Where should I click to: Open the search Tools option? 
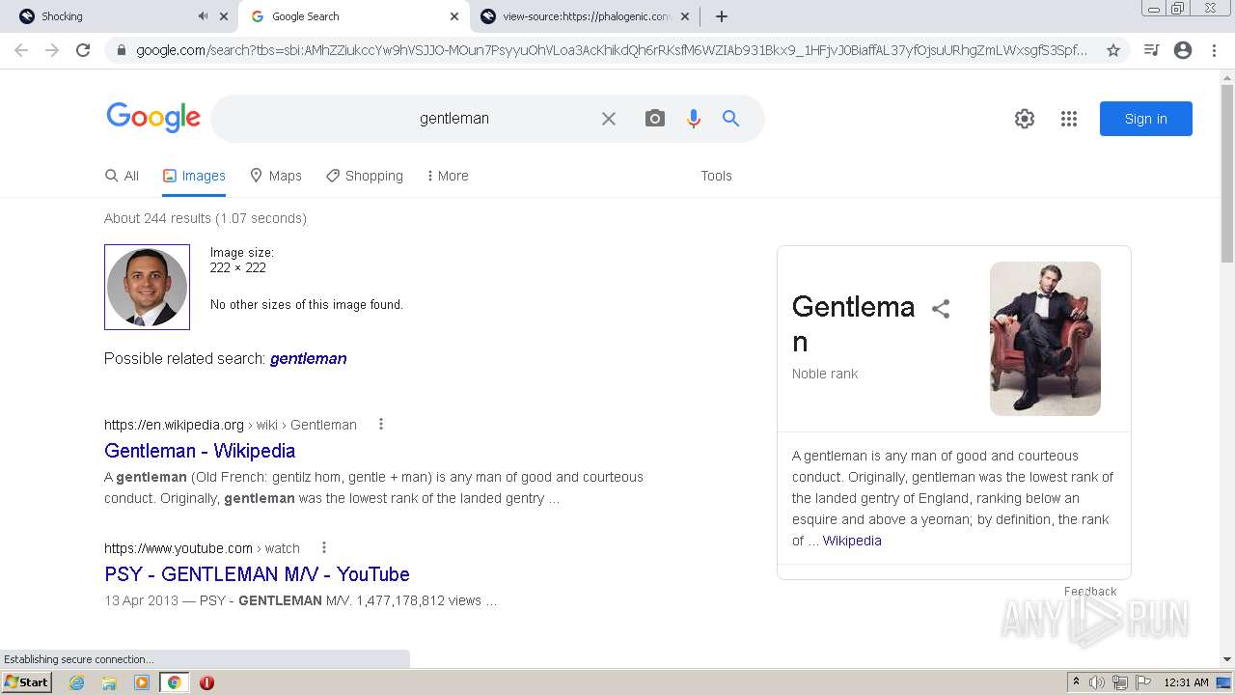pos(716,176)
